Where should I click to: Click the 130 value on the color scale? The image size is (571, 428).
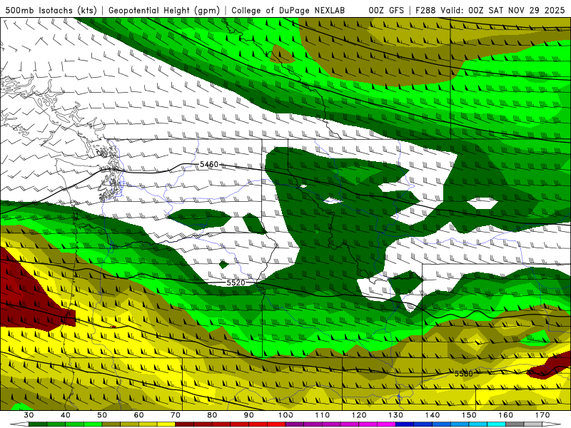(396, 415)
